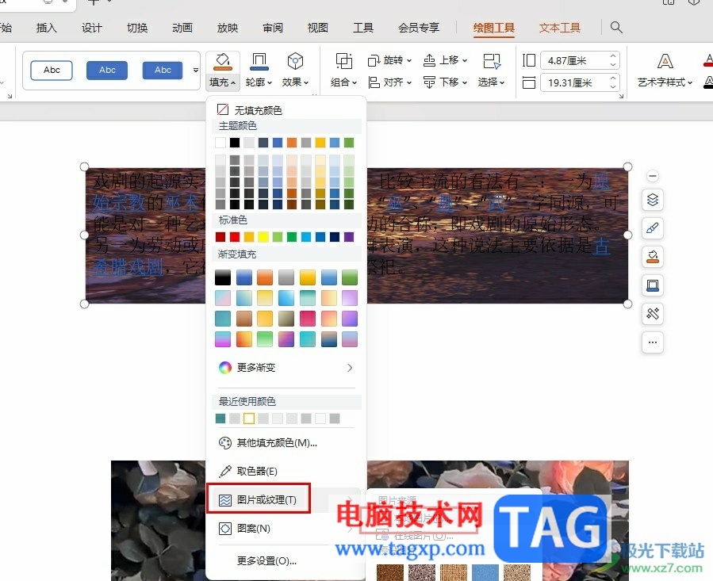Viewport: 713px width, 581px height.
Task: Open the more options ellipsis button
Action: [x=653, y=342]
